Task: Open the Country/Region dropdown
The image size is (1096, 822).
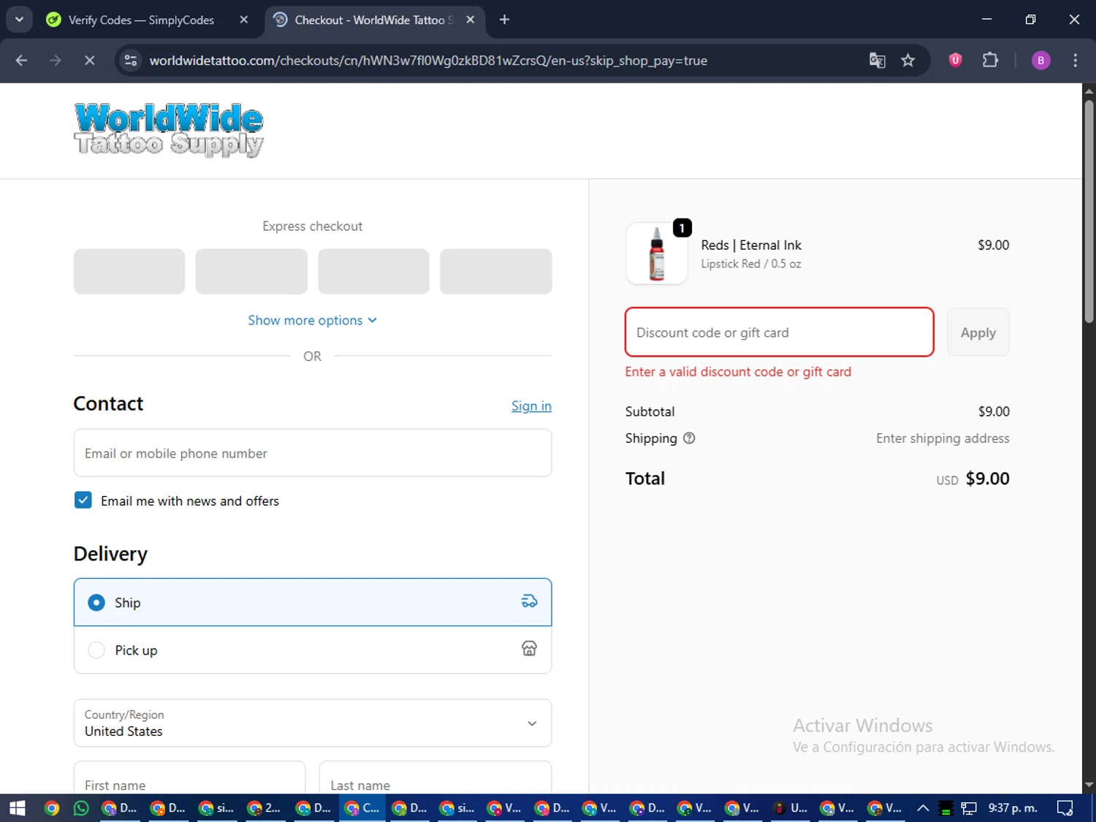Action: click(x=313, y=723)
